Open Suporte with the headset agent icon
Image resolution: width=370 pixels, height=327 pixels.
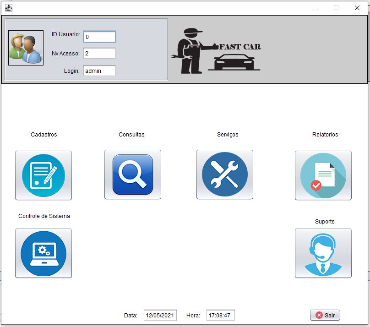tap(323, 253)
